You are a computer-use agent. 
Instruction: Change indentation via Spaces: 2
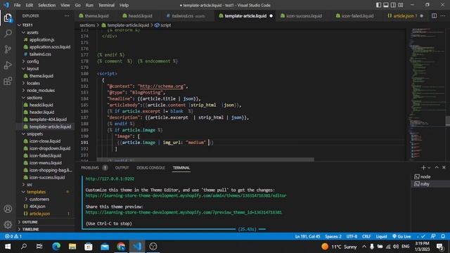333,236
